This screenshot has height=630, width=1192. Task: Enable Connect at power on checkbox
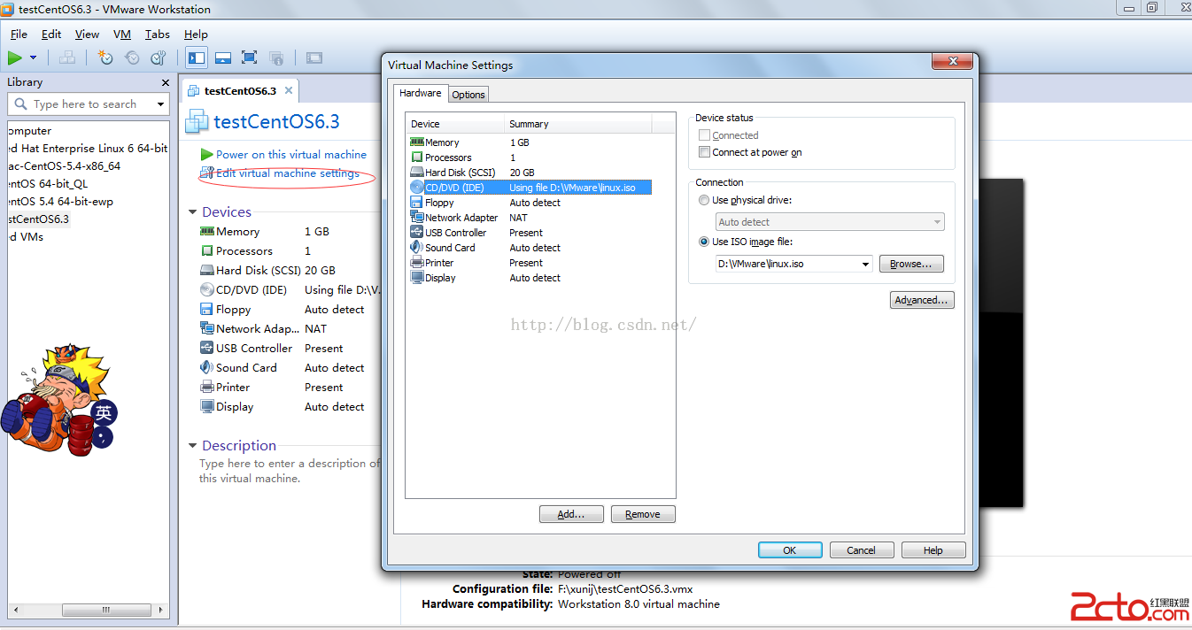click(x=704, y=152)
